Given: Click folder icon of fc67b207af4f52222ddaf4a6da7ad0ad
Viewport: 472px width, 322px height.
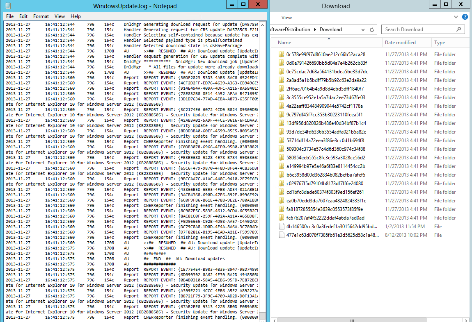Looking at the screenshot, I should (x=281, y=218).
